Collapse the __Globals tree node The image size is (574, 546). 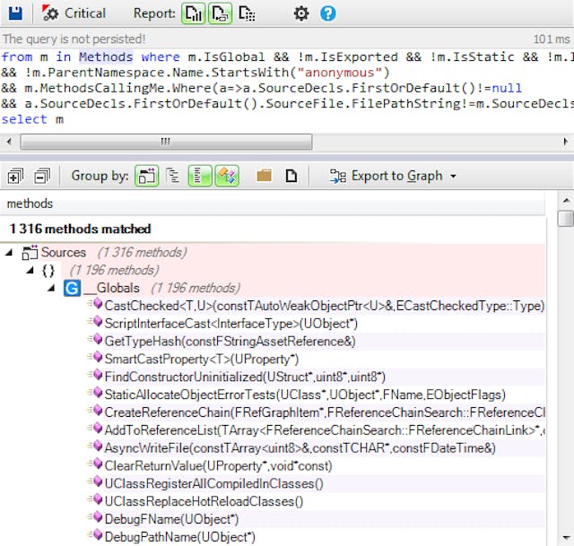pyautogui.click(x=50, y=288)
